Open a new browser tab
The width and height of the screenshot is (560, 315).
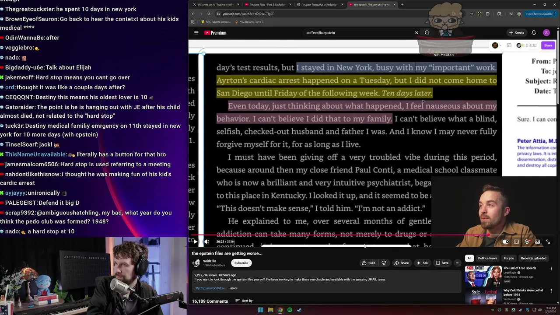pos(402,4)
